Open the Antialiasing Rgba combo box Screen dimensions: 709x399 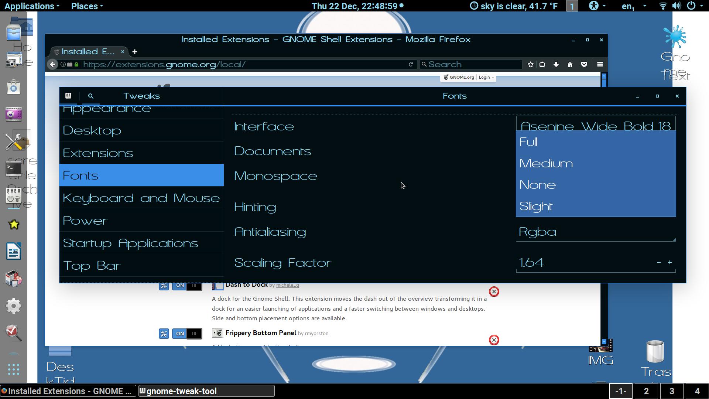595,232
